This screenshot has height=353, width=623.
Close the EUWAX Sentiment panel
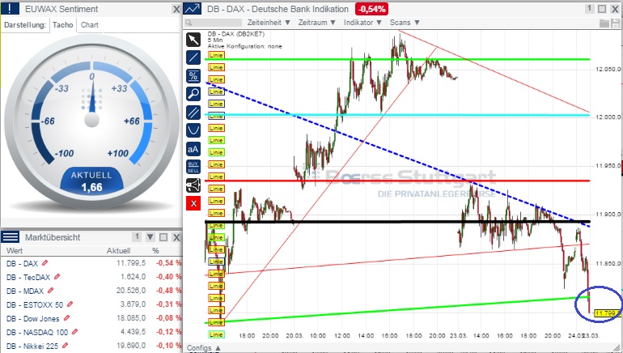[176, 9]
